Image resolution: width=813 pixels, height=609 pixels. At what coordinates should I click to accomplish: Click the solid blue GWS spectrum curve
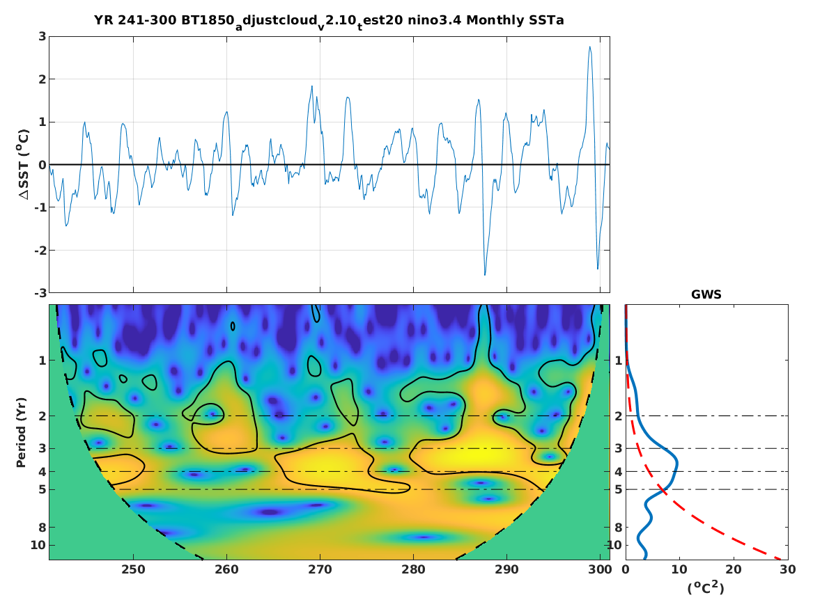coord(676,461)
